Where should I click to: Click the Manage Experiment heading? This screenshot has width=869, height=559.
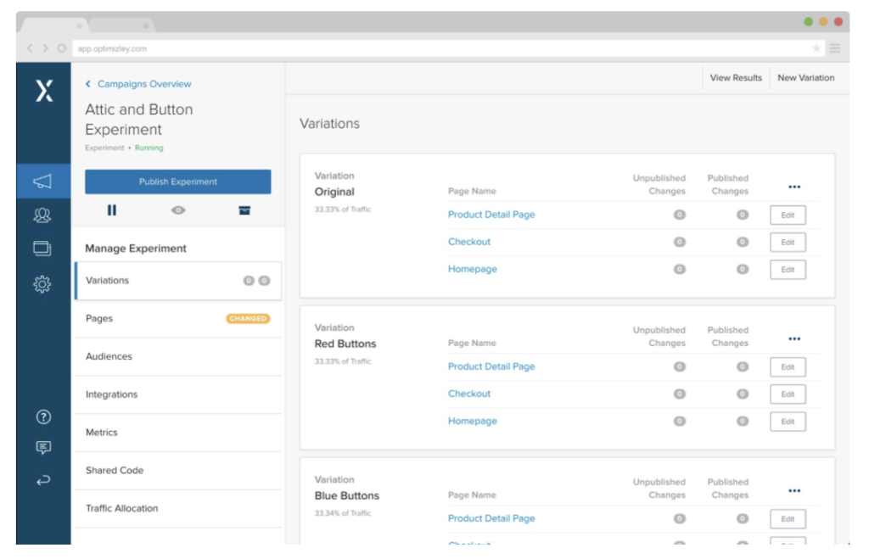pos(136,249)
